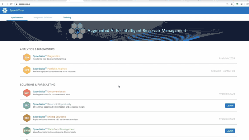The height and width of the screenshot is (140, 249).
Task: Click 'Waterflood optimization using data-driven models' text
Action: coord(54,132)
